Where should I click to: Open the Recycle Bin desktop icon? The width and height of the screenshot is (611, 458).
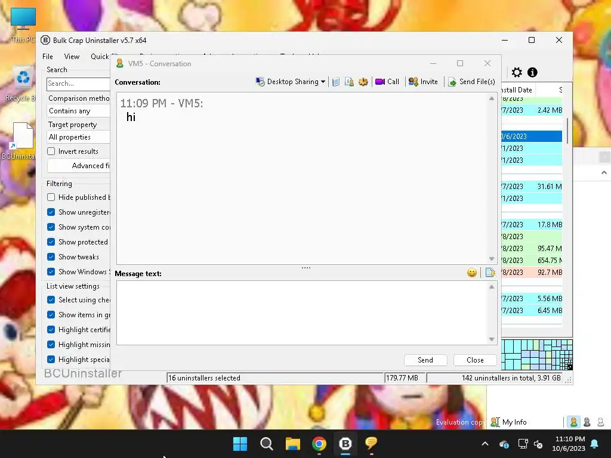coord(23,83)
